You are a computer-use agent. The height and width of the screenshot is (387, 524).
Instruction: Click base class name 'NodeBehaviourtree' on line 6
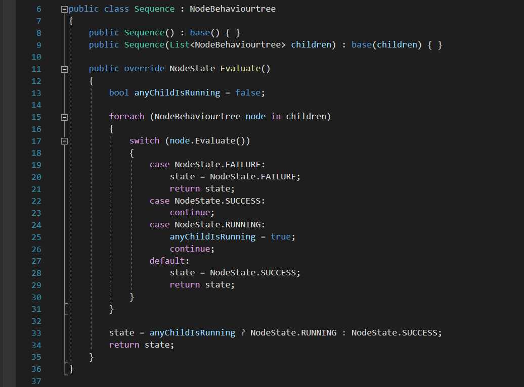click(233, 9)
